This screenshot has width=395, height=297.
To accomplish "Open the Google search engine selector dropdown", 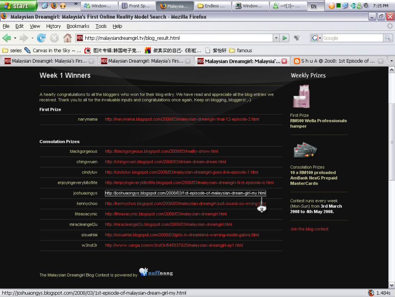I will [x=316, y=38].
